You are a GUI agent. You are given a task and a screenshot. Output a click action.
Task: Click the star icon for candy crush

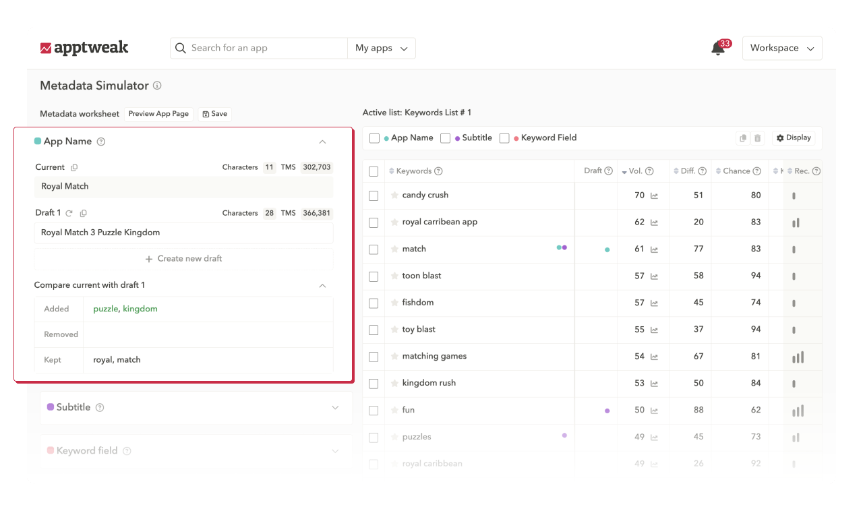click(394, 196)
